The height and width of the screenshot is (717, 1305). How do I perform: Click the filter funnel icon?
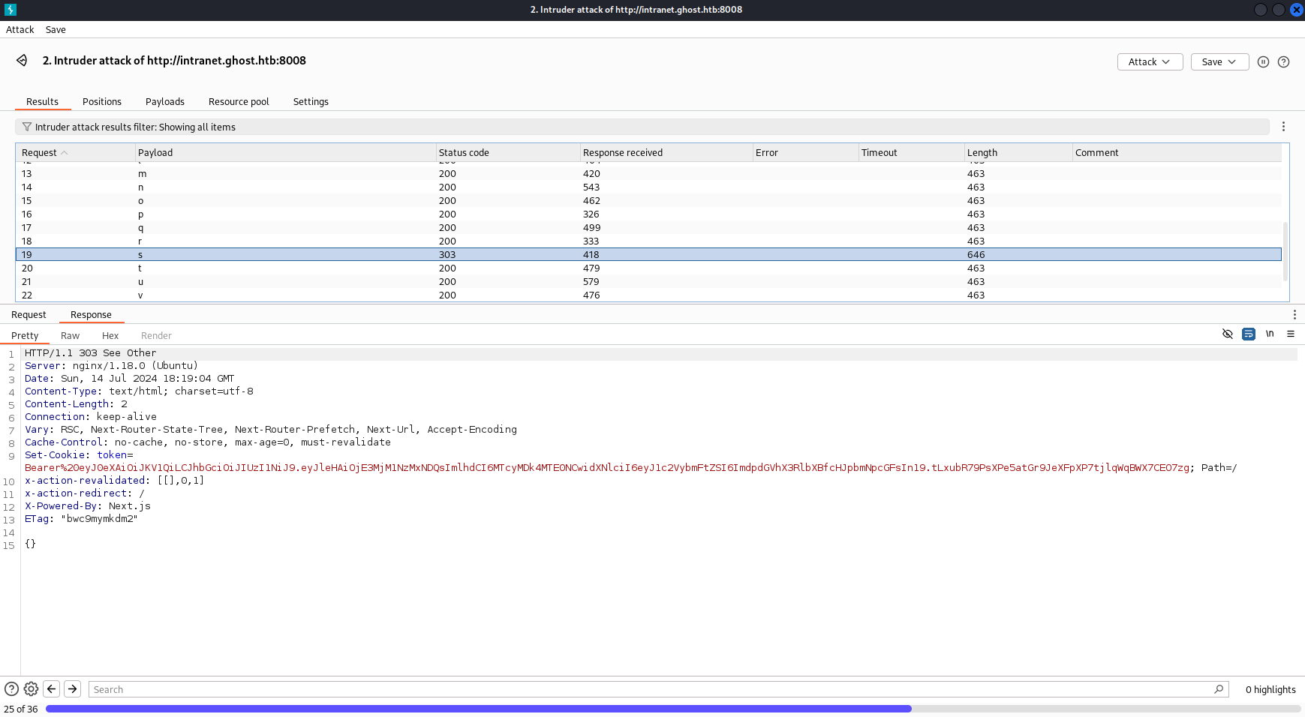(x=27, y=127)
